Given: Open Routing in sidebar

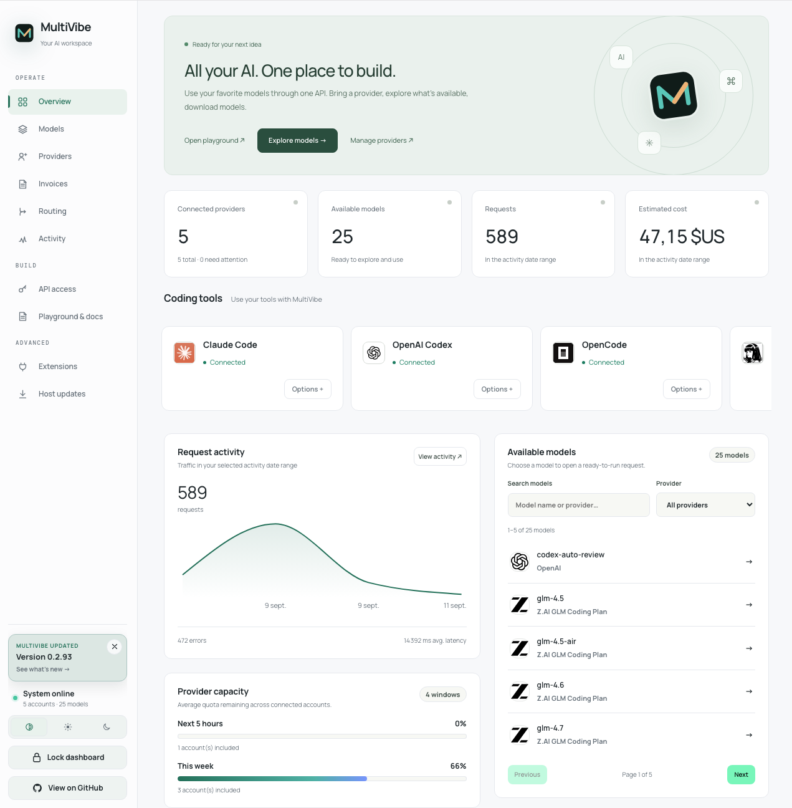Looking at the screenshot, I should coord(67,211).
